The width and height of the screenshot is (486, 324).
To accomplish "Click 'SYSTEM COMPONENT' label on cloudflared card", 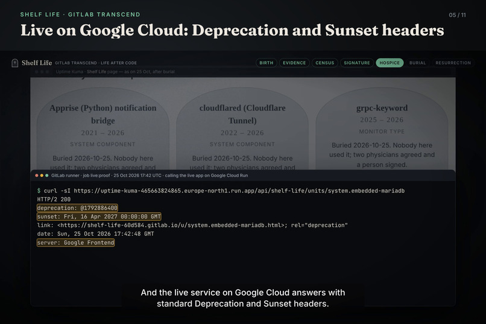I will click(242, 144).
